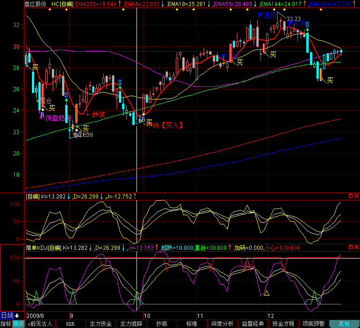
Task: Click the 33.23 high price label
Action: [294, 19]
